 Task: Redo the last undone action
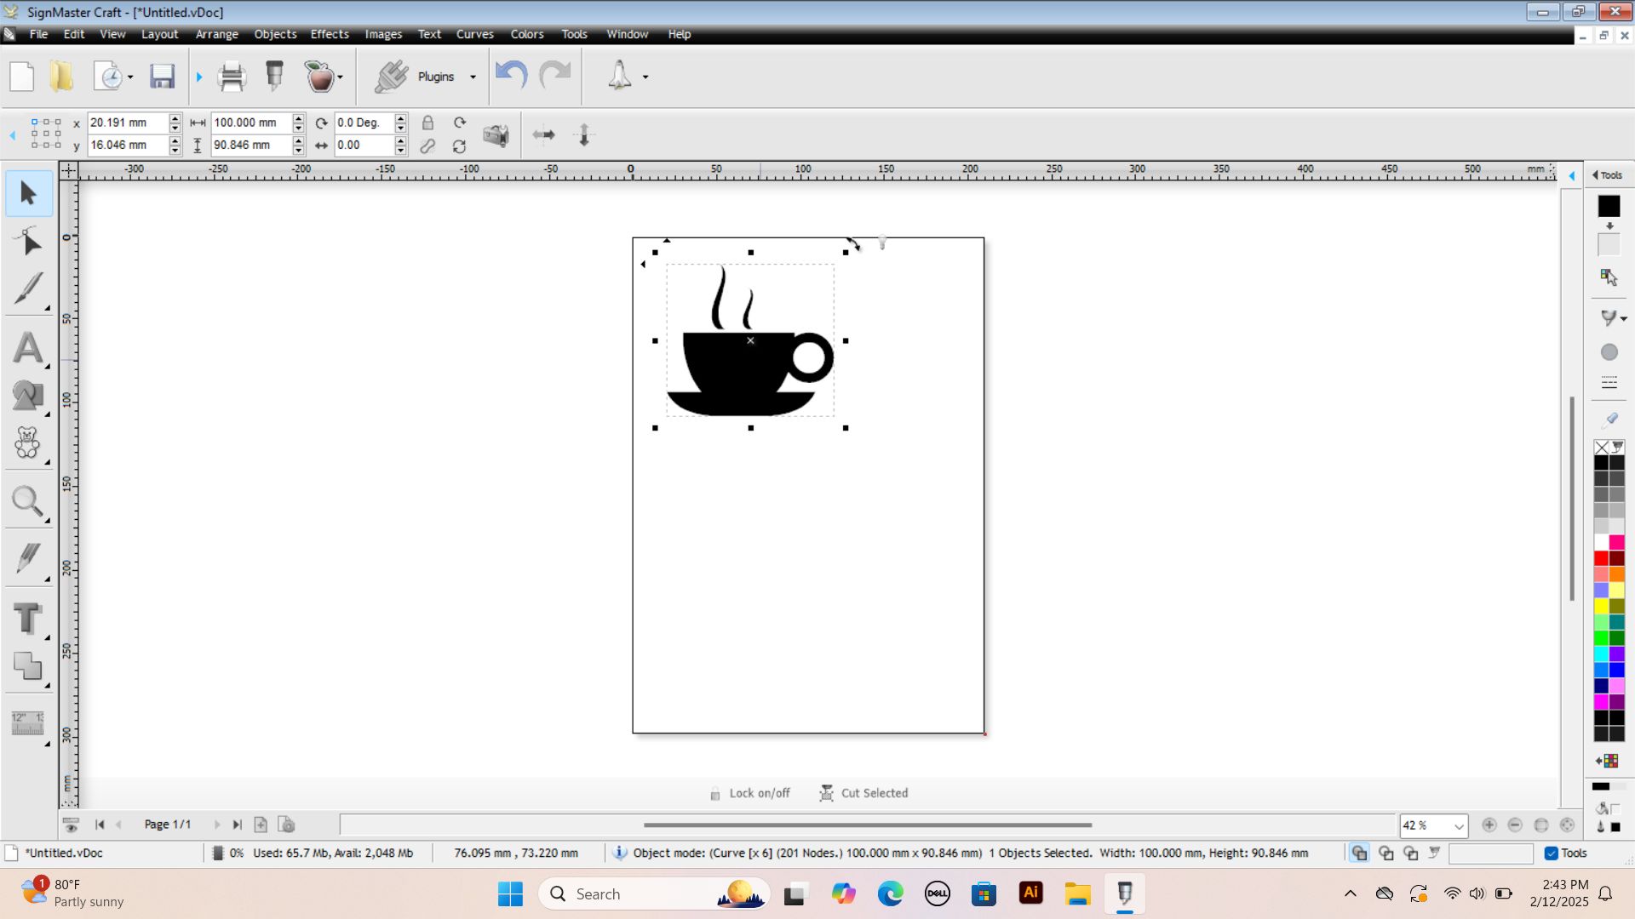coord(555,76)
